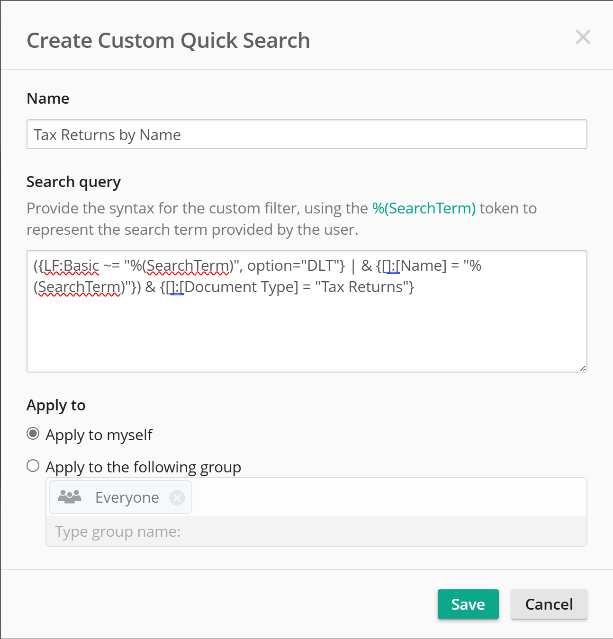Viewport: 613px width, 639px height.
Task: Select the Apply to myself radio button
Action: coord(33,434)
